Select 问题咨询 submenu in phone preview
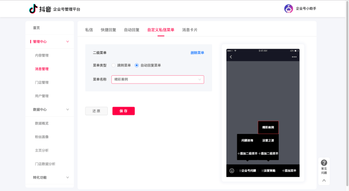Viewport: 349px width, 191px height. [x=247, y=141]
